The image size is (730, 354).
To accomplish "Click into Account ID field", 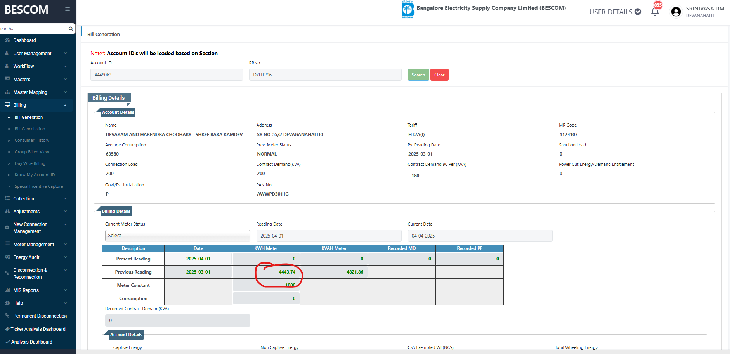I will pyautogui.click(x=166, y=75).
